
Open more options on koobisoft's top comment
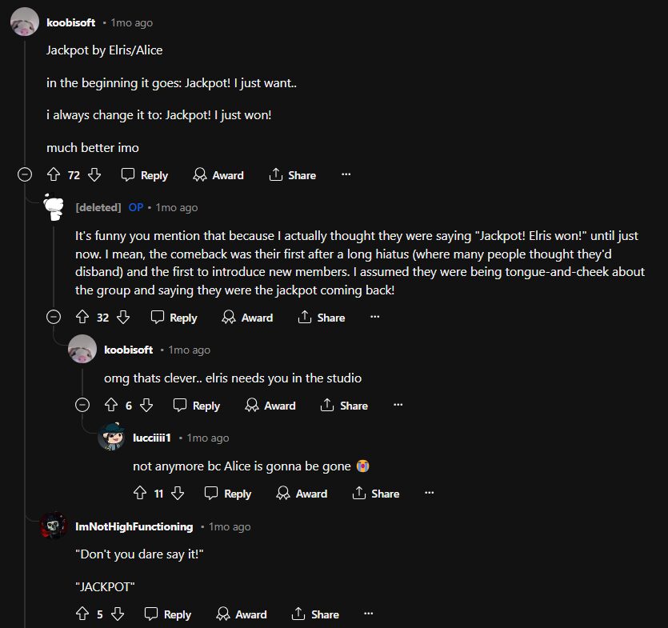[346, 174]
